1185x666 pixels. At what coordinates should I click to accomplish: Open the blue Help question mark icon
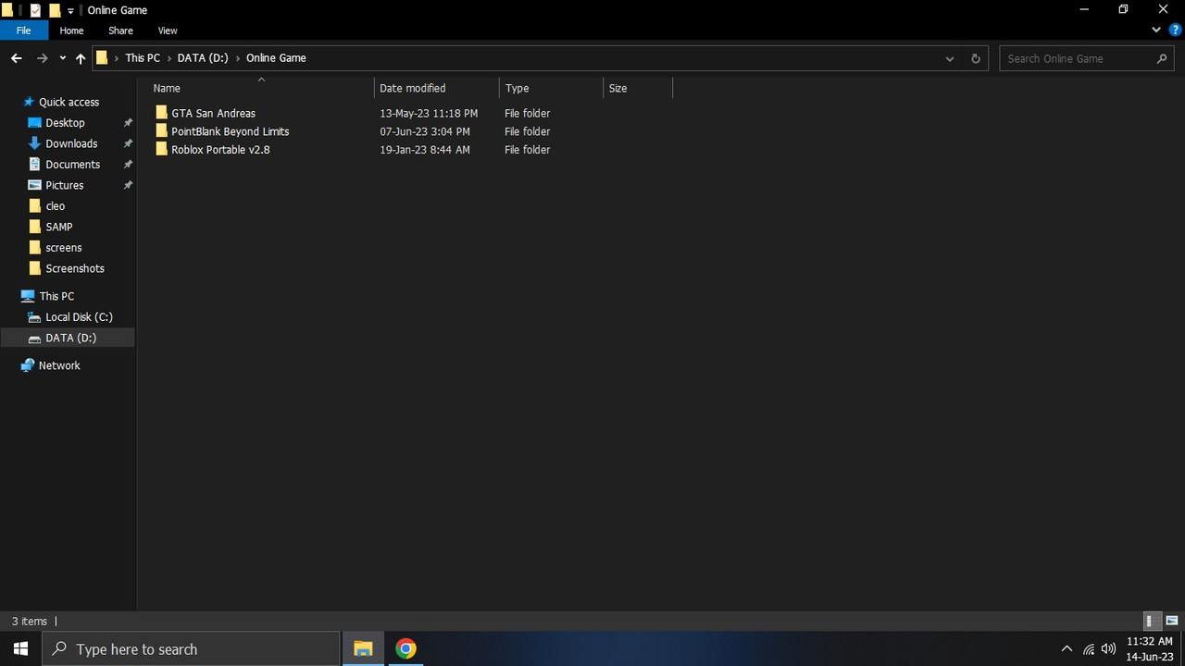coord(1175,30)
